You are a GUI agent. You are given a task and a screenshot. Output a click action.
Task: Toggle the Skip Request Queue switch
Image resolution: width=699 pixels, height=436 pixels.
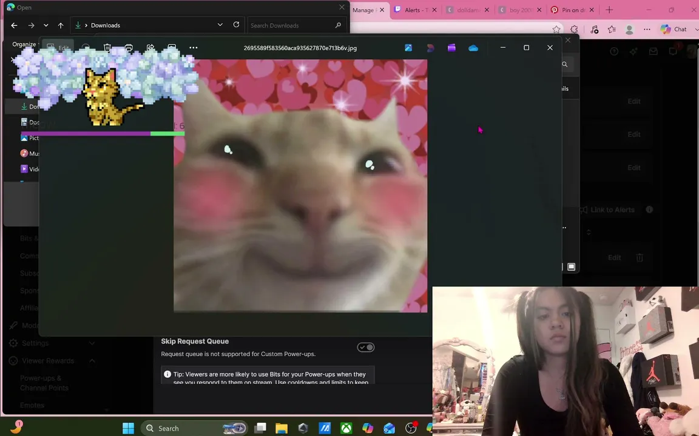pos(365,347)
